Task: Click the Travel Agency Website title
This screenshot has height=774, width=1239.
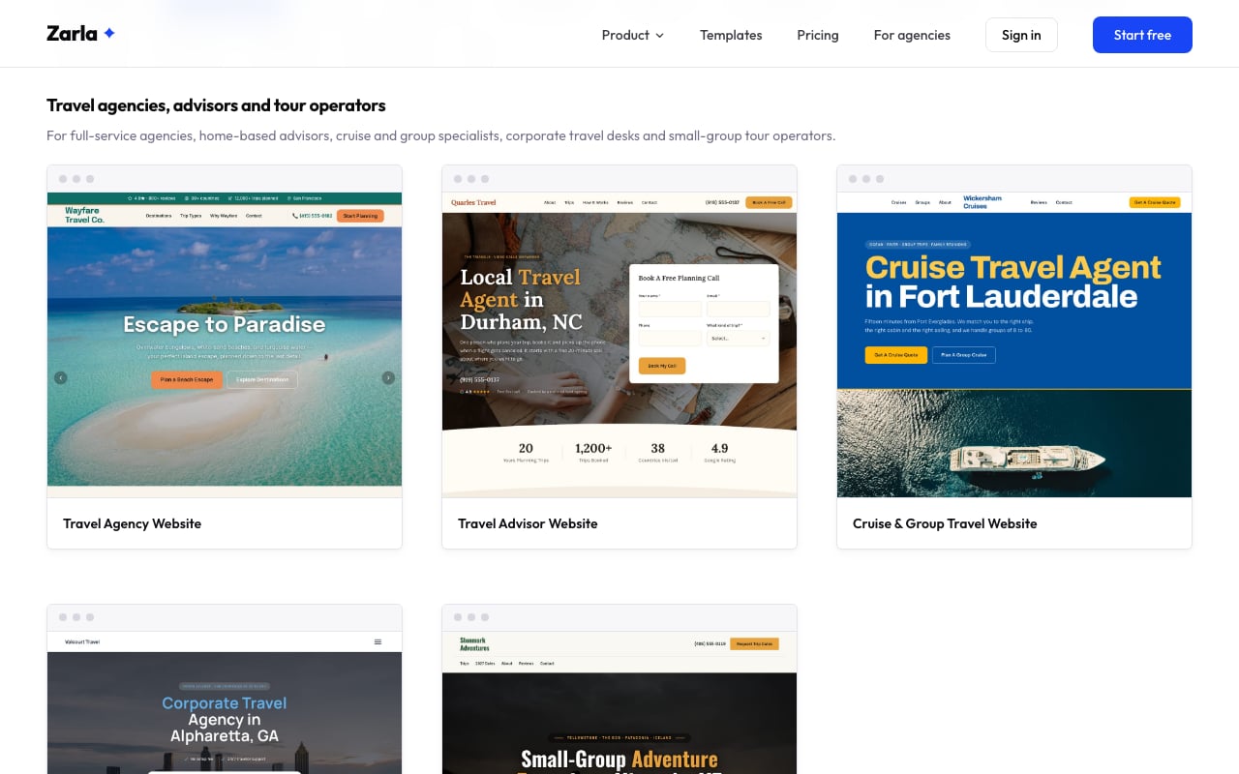Action: (x=133, y=523)
